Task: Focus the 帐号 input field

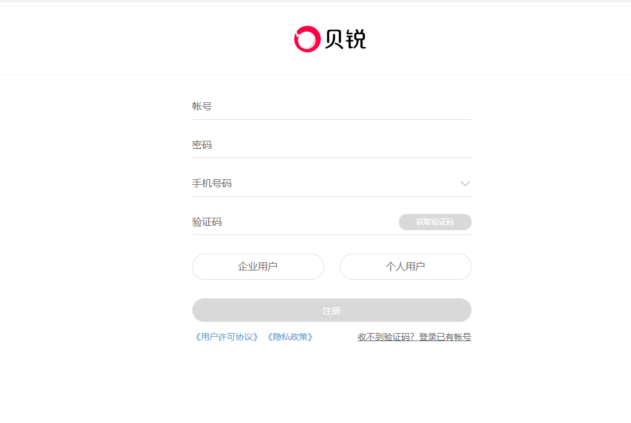Action: point(341,107)
